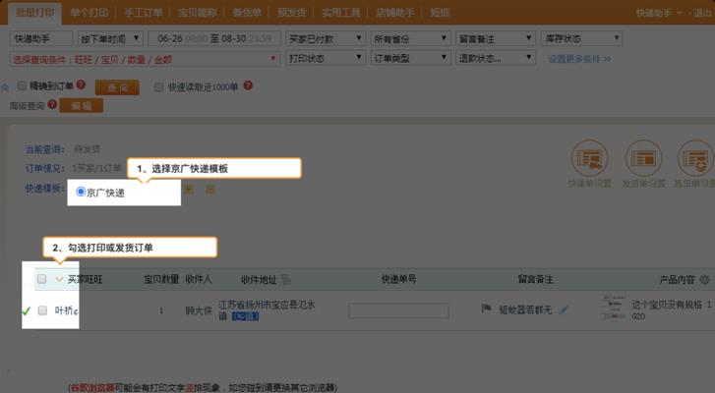Open the red 选择查询条件 dropdown
Screen dimensions: 715x393
145,59
